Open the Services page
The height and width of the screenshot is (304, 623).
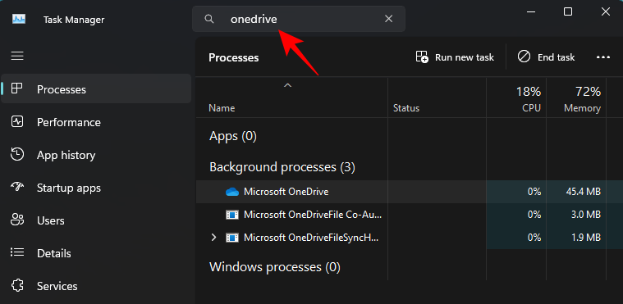tap(96, 286)
